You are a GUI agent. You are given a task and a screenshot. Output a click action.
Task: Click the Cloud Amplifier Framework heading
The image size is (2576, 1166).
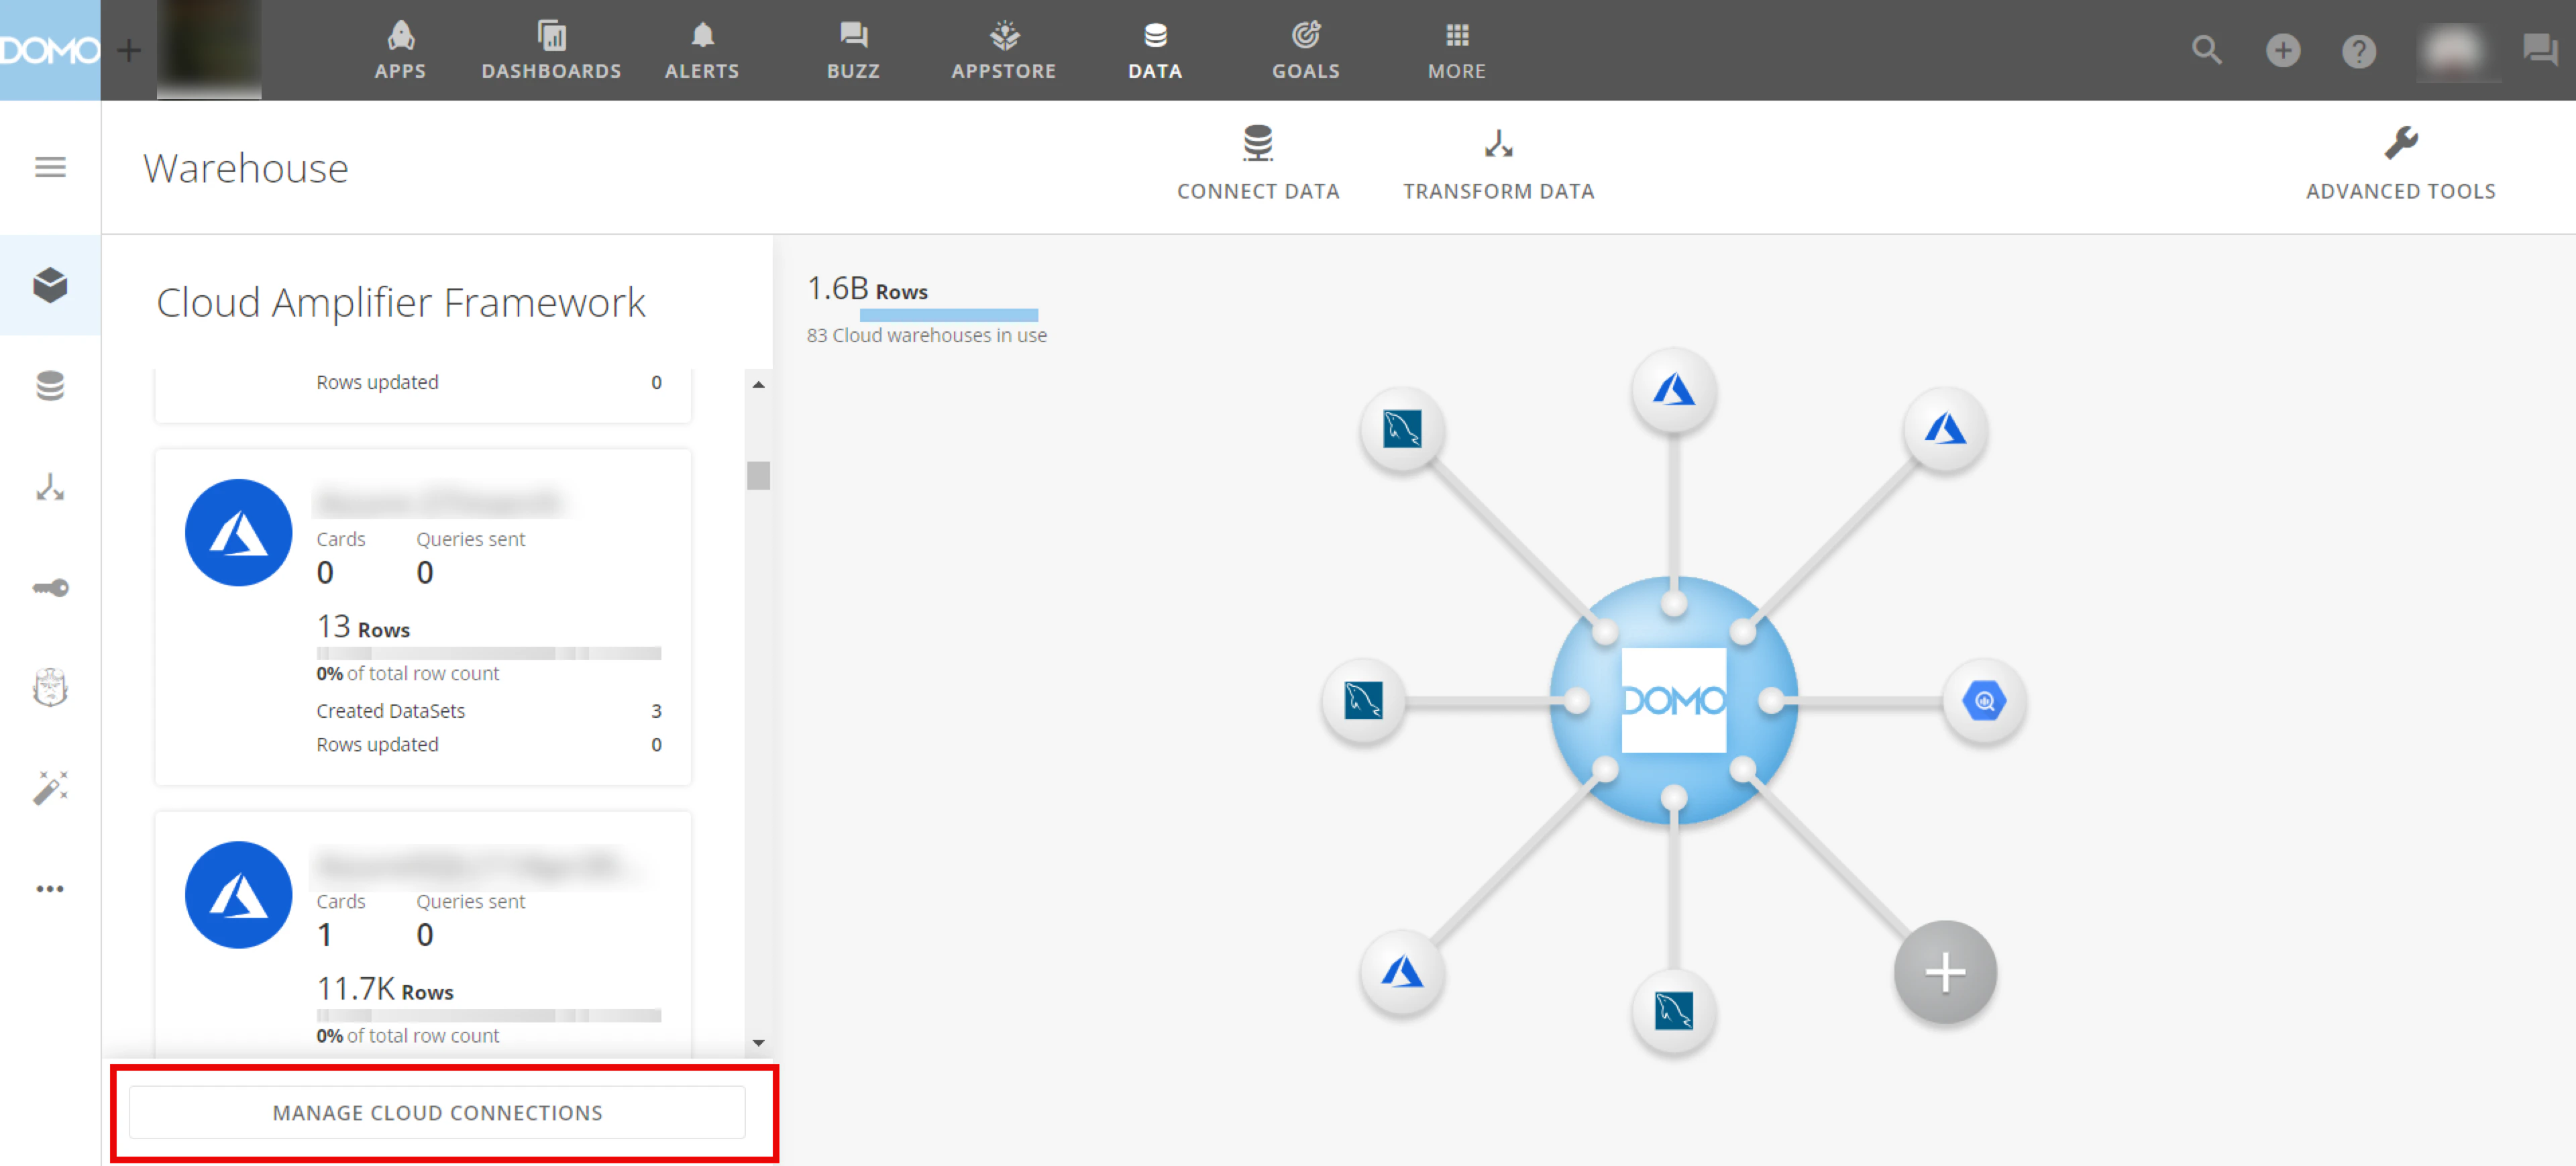(x=401, y=303)
